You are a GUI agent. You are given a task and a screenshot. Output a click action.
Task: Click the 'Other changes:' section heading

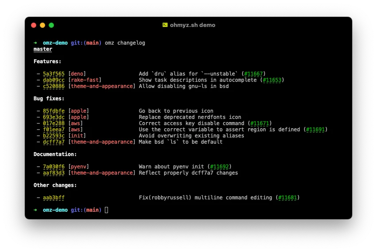[55, 185]
